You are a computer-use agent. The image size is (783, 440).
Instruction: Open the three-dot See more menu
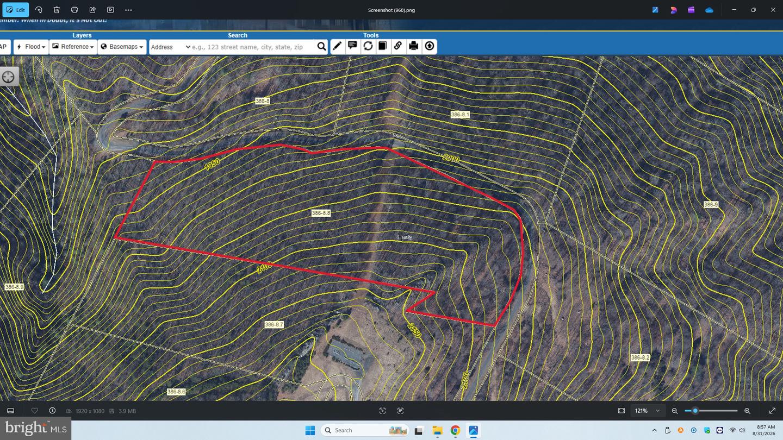click(x=128, y=10)
